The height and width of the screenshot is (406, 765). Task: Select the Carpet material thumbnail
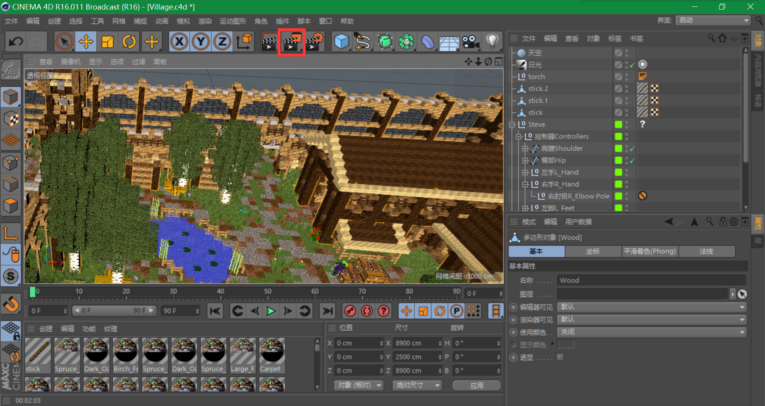tap(273, 355)
